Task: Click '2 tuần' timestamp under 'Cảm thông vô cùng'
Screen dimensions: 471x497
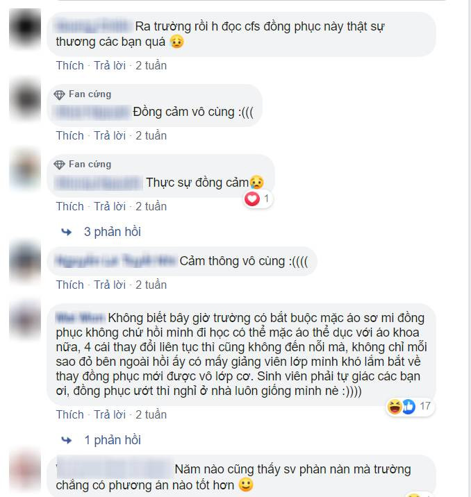Action: point(151,285)
